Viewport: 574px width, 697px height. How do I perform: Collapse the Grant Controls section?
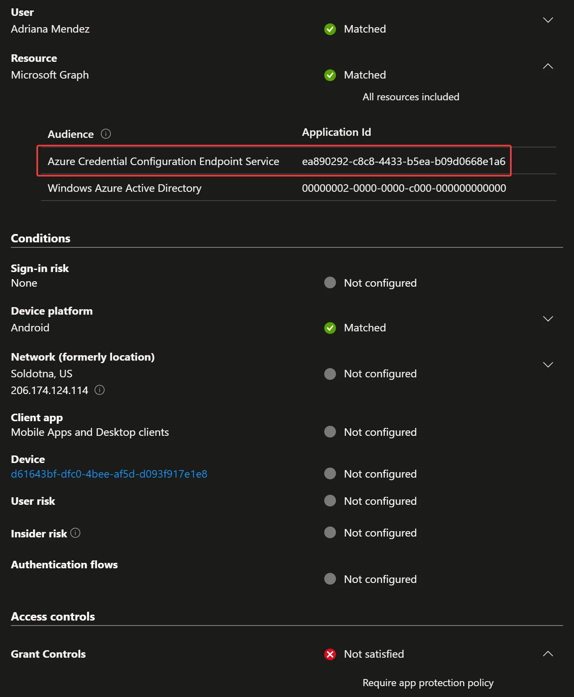pyautogui.click(x=548, y=654)
